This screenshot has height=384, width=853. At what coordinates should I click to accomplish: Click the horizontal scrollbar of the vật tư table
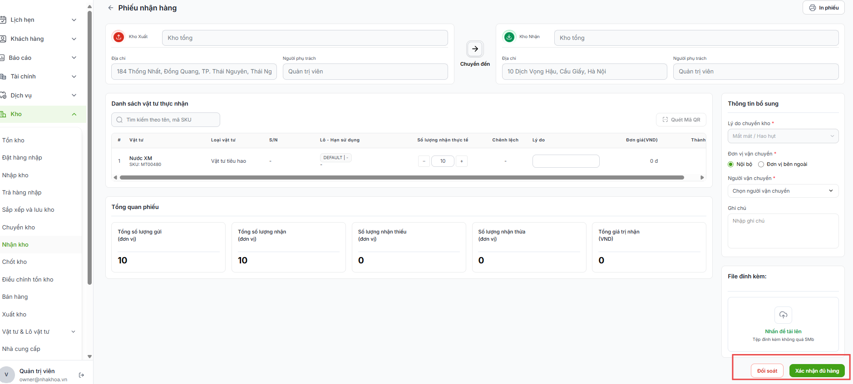pyautogui.click(x=402, y=178)
